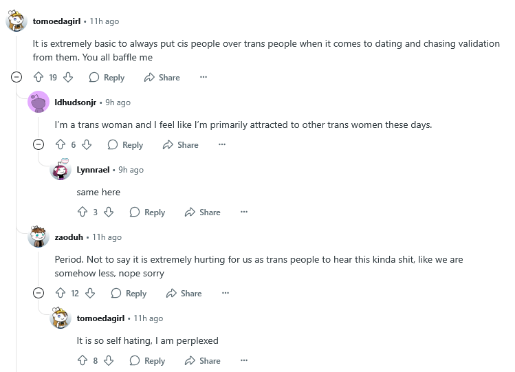Open more options menu on zaoduh's comment
The width and height of the screenshot is (515, 372).
[x=225, y=294]
